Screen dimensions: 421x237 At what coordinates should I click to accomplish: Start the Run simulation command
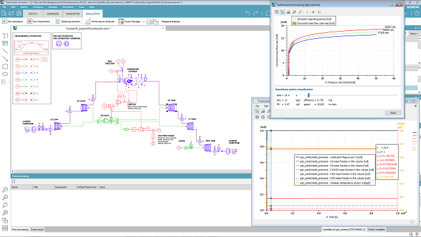[x=12, y=21]
